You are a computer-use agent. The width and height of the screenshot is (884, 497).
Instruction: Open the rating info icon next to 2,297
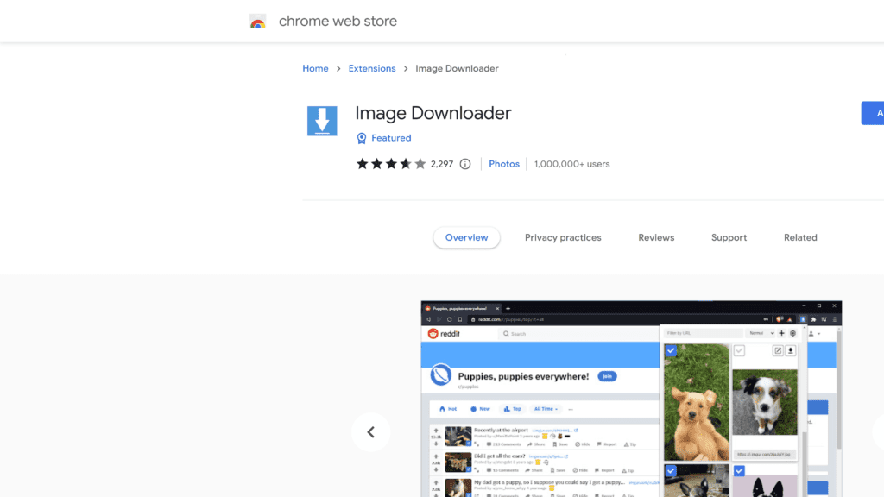pos(465,164)
